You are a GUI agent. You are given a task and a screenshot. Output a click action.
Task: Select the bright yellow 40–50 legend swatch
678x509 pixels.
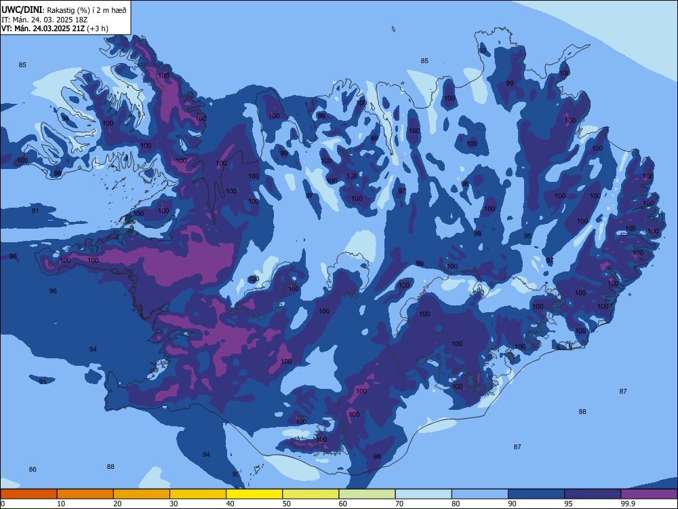point(254,494)
